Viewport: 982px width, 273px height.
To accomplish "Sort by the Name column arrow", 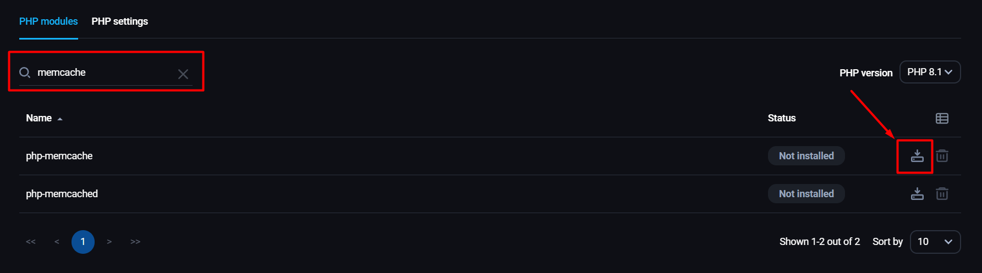I will [60, 119].
